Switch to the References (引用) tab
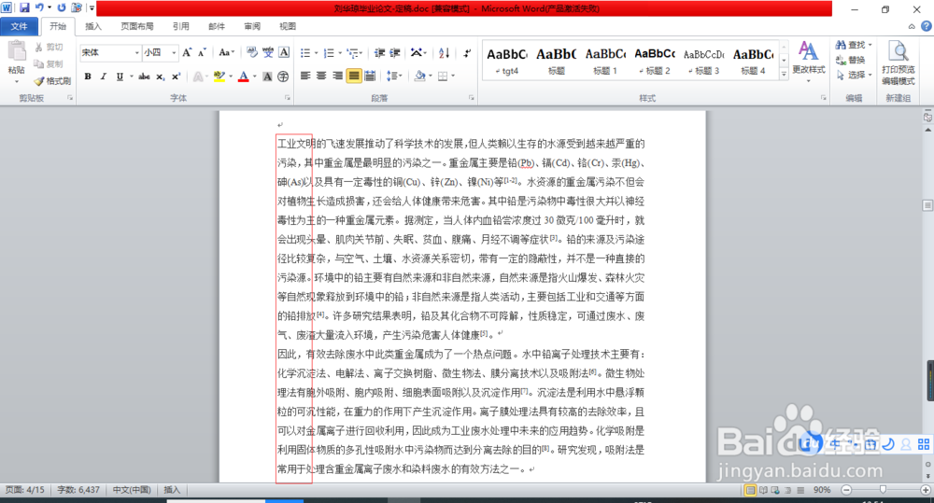The height and width of the screenshot is (503, 934). 181,26
